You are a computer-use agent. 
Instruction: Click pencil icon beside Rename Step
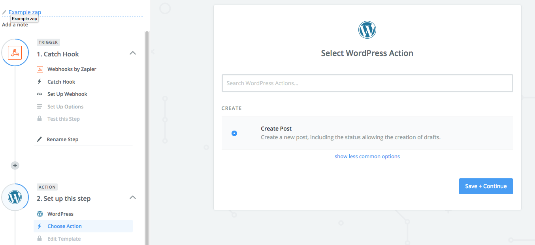[40, 139]
